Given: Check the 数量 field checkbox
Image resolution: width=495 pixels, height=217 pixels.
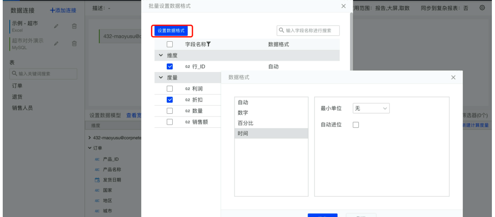Looking at the screenshot, I should (x=170, y=111).
